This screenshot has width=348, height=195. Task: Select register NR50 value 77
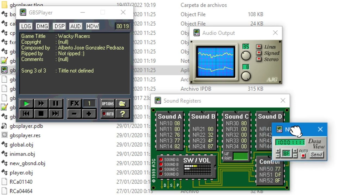pos(270,169)
